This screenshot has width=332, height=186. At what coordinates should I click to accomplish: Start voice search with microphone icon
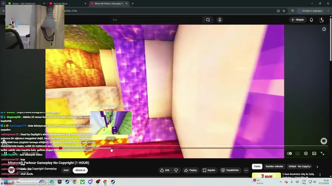tap(220, 20)
